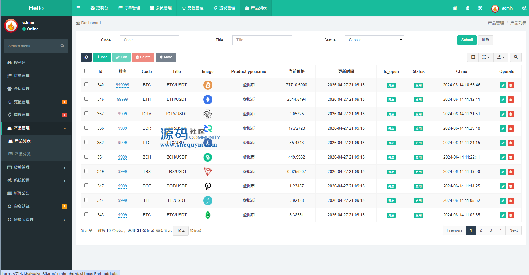The image size is (529, 275).
Task: Go to the Next page
Action: [513, 230]
